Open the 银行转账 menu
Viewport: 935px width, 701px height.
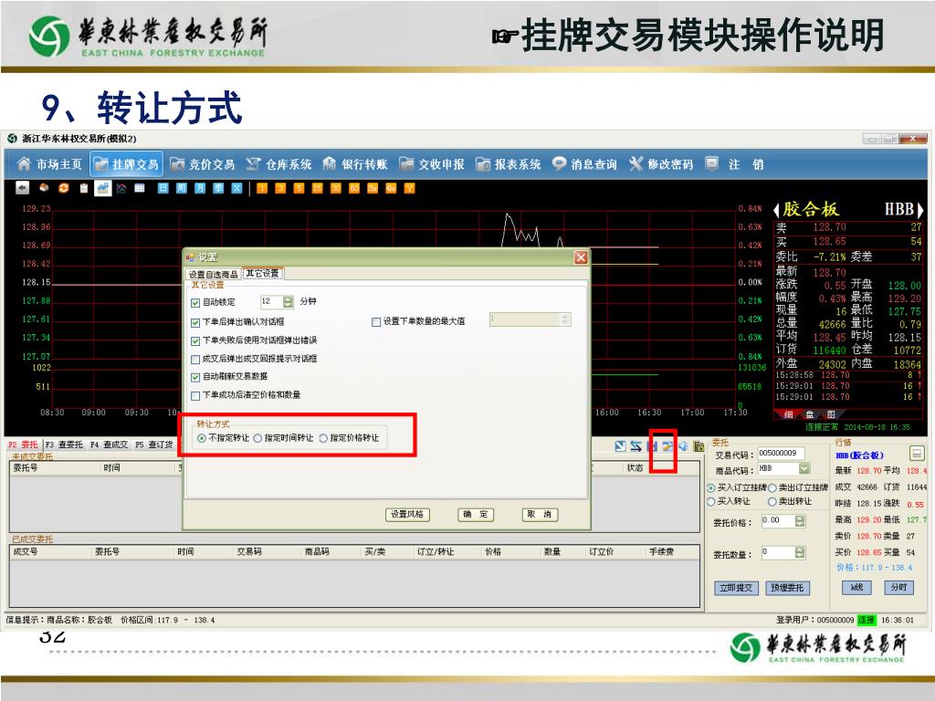coord(355,164)
